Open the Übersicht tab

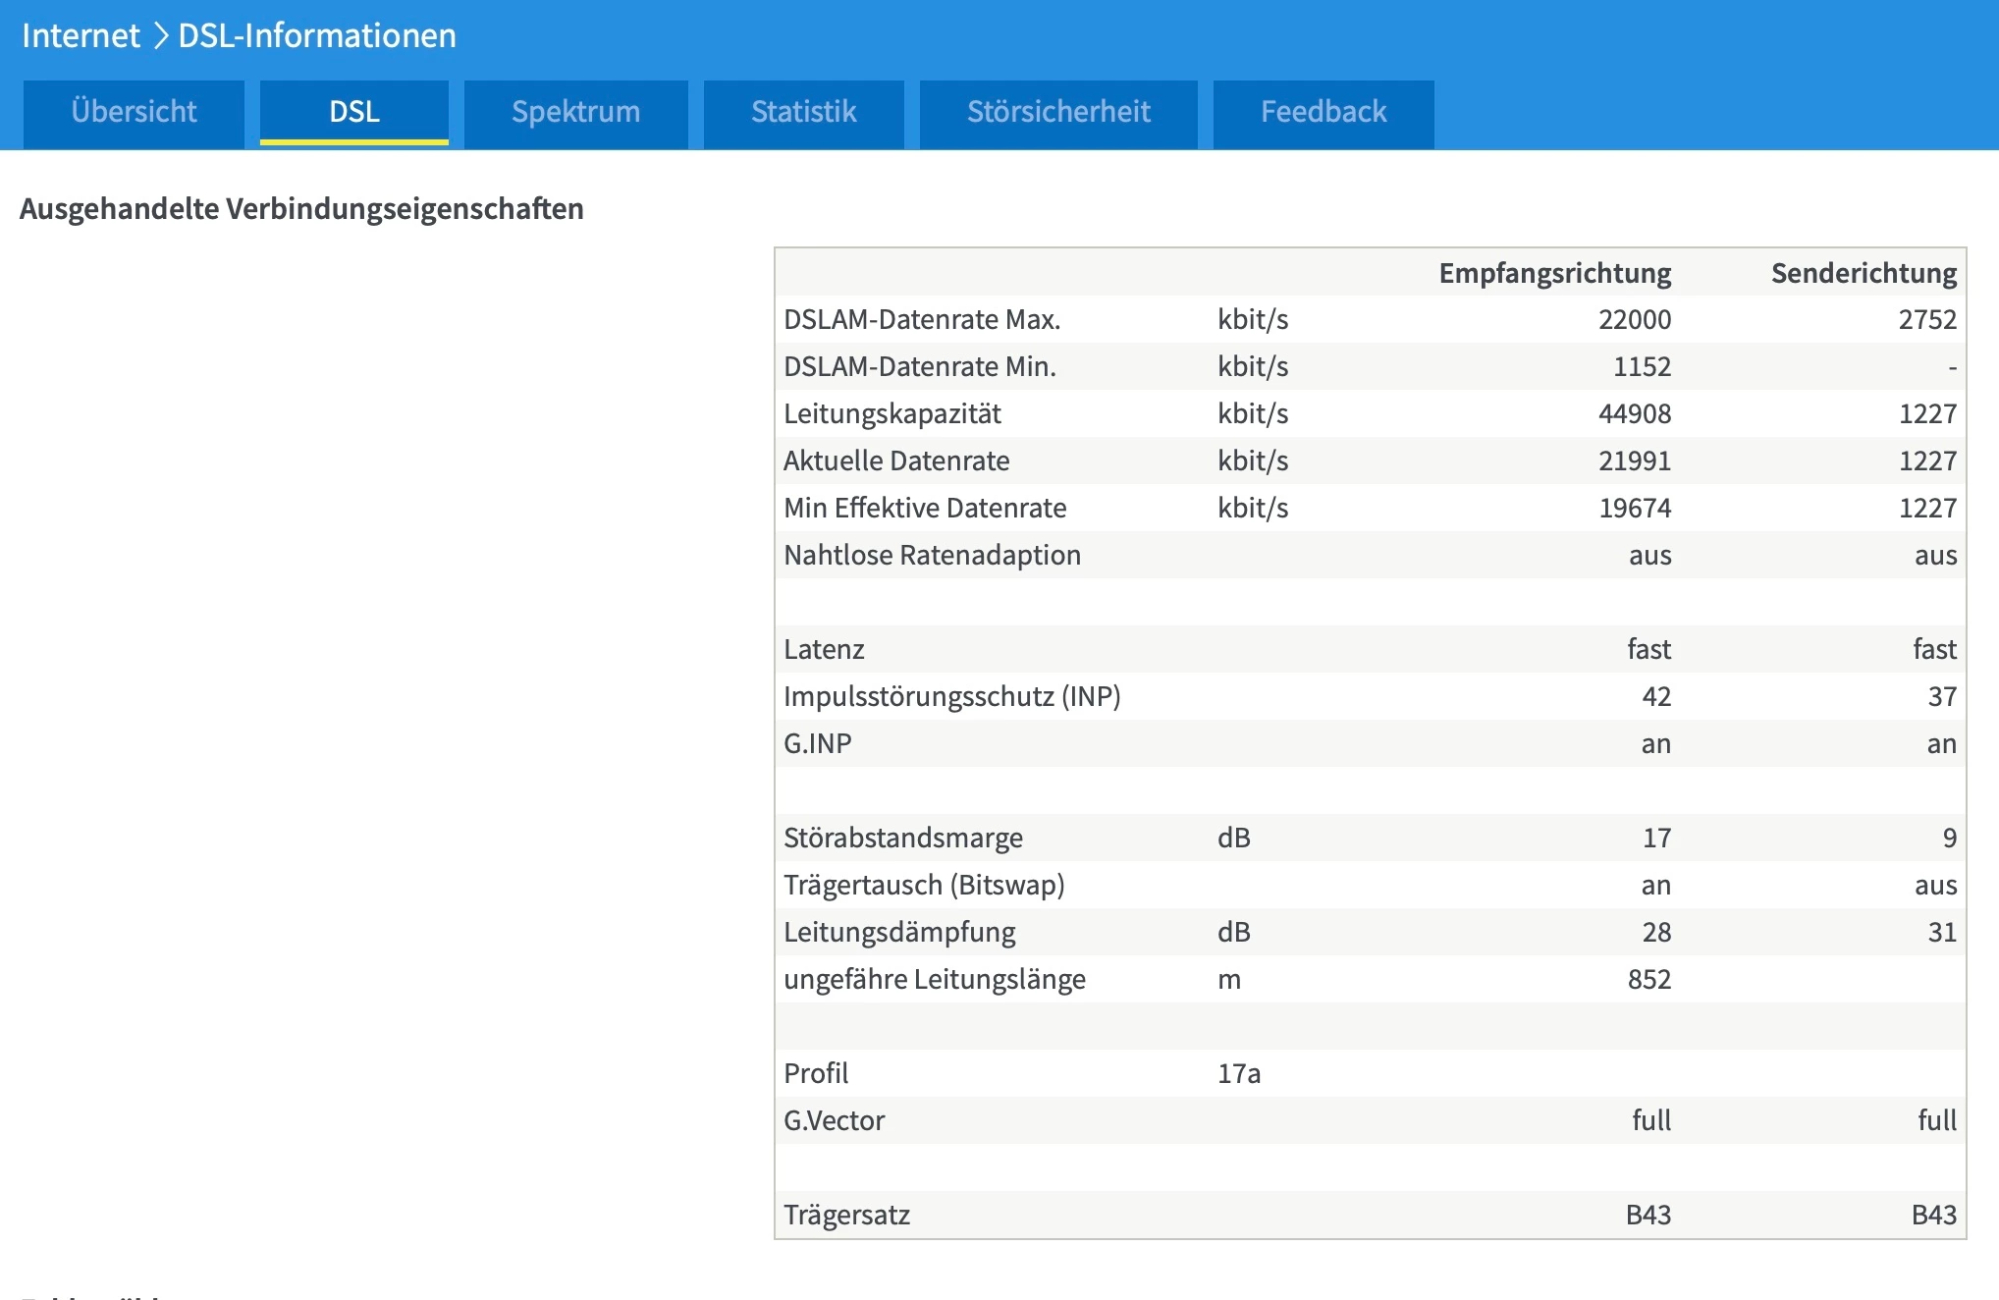click(x=134, y=112)
